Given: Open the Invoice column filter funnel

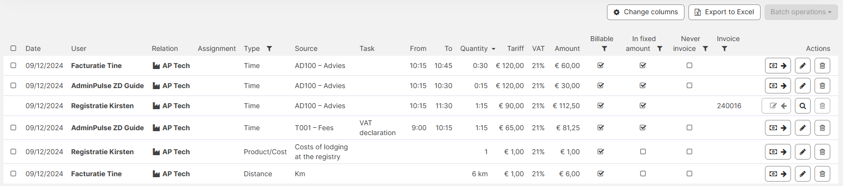Looking at the screenshot, I should point(725,48).
